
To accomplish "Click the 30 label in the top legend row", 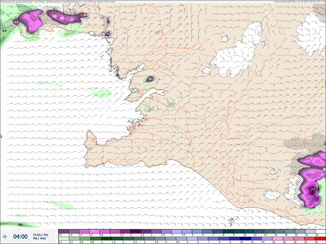I will pyautogui.click(x=317, y=235).
